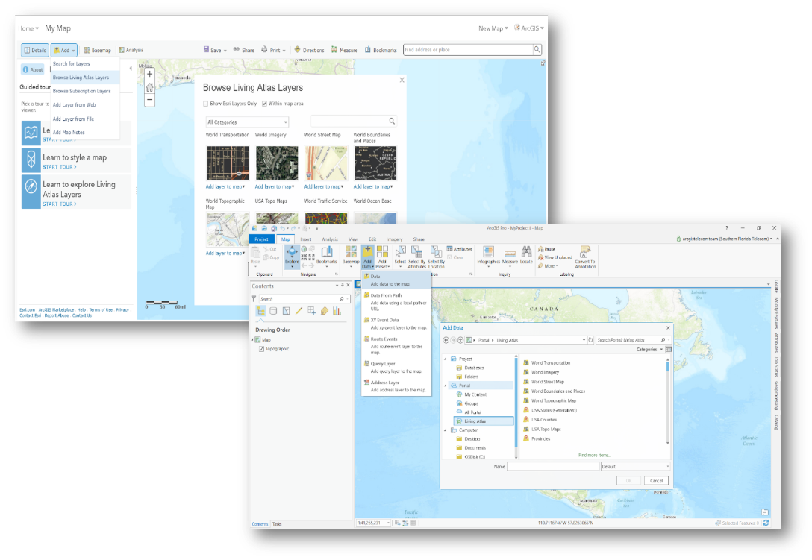This screenshot has width=812, height=560.
Task: Click the up-one-level arrow in Add Data dialog
Action: pos(460,340)
